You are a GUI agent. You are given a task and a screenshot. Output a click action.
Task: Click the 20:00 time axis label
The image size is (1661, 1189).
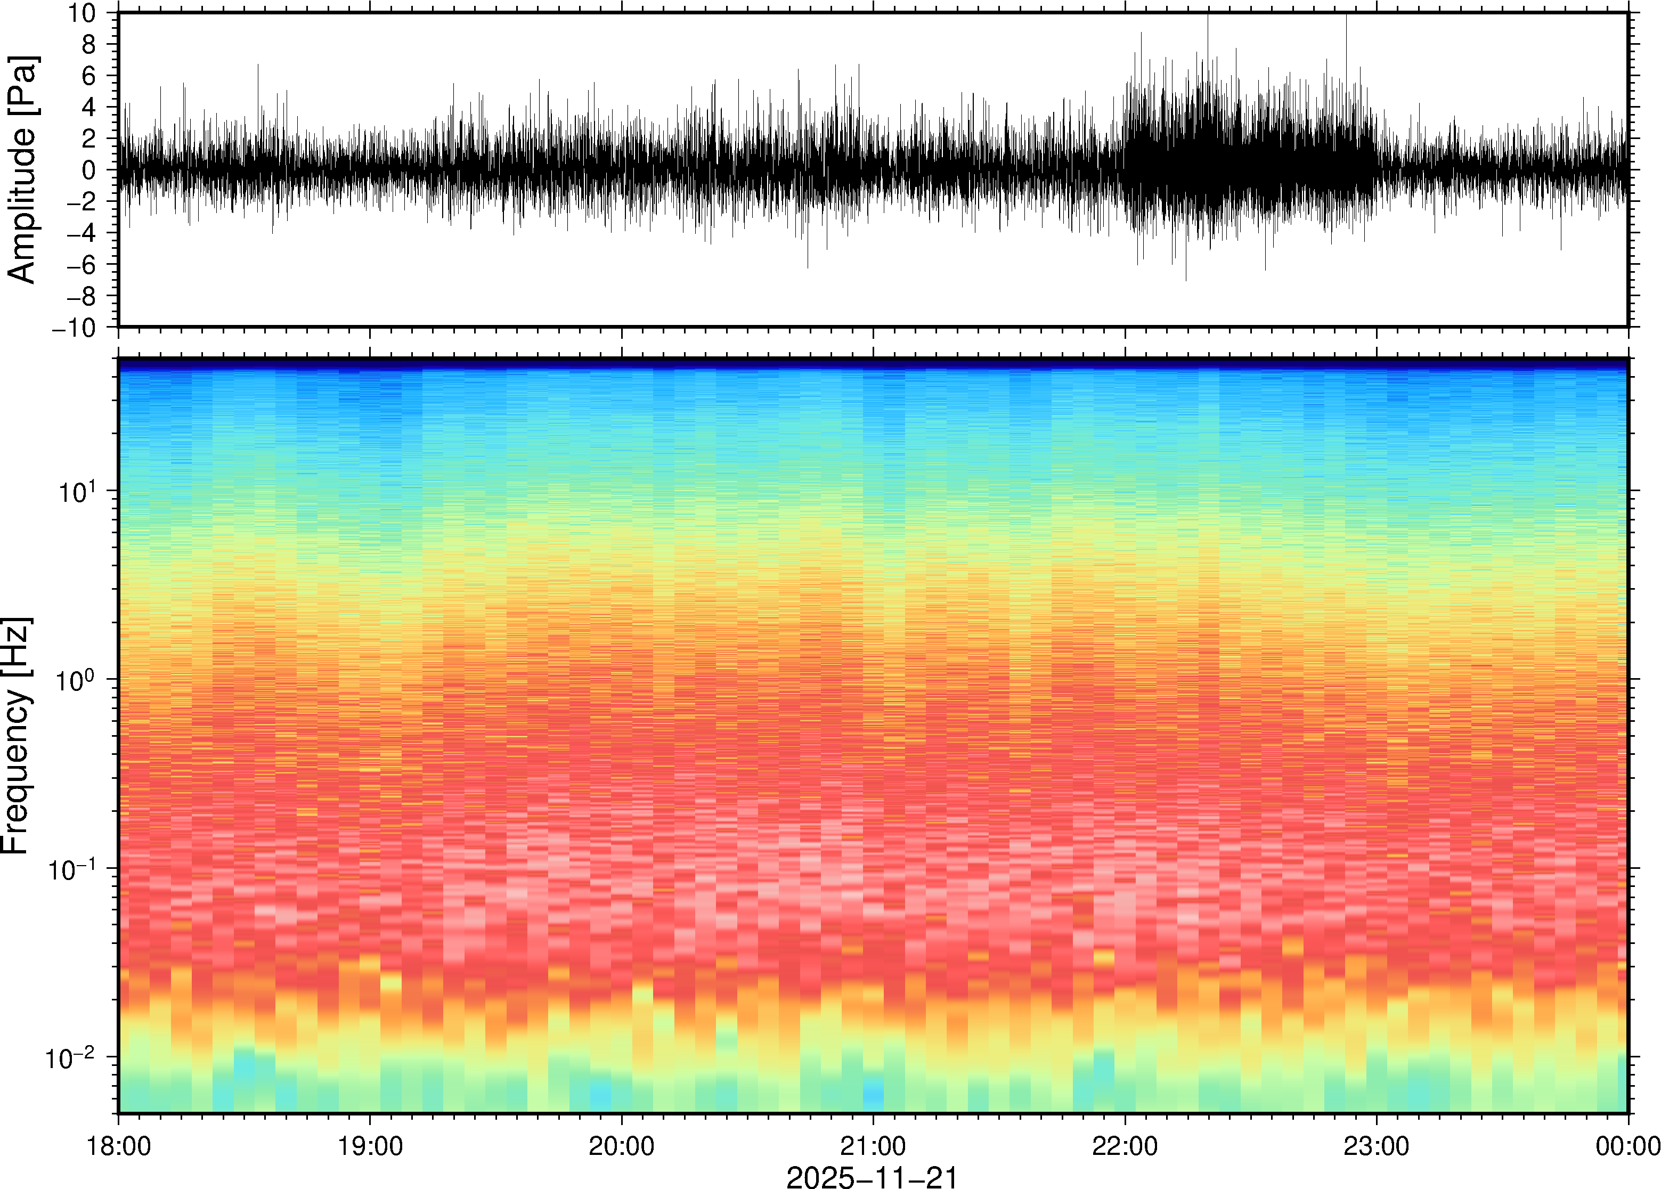(622, 1146)
